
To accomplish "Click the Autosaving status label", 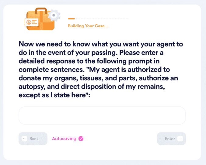I will tap(64, 139).
